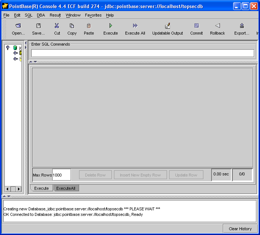Collapse the SQL commands pane with the up arrow
This screenshot has height=235, width=260.
click(x=31, y=62)
